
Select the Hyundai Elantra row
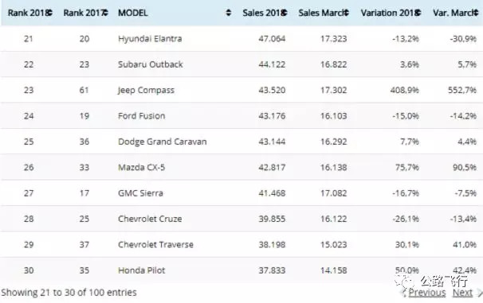pos(241,39)
